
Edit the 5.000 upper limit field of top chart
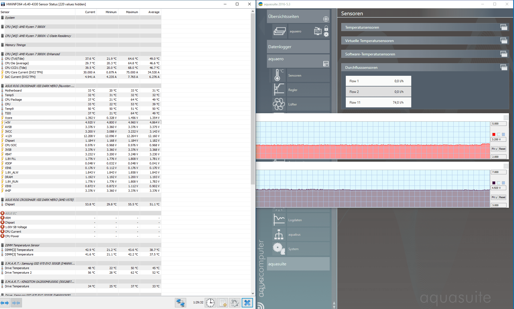499,124
